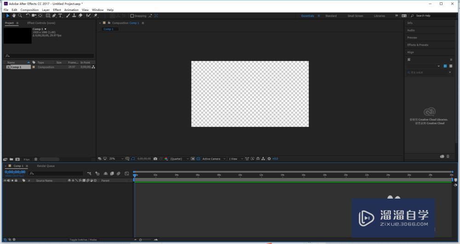Expand the Effects & Presets panel
The image size is (460, 244).
(x=418, y=45)
